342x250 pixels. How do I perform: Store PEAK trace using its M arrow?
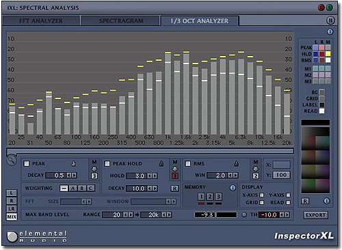(x=94, y=169)
